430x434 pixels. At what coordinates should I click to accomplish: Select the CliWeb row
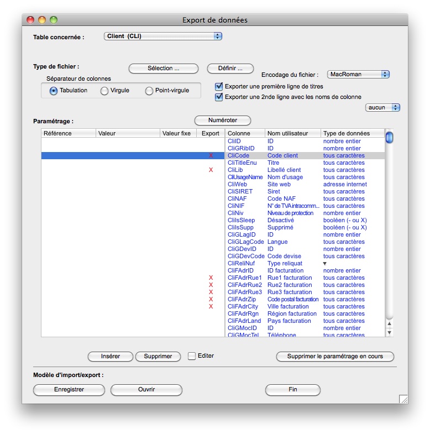[213, 184]
